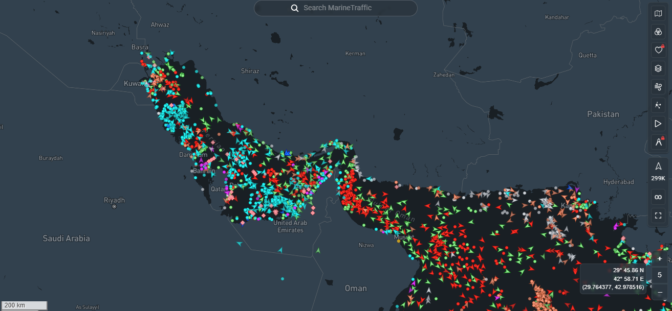Screen dimensions: 672x311
Task: Click the zoom level 5 indicator
Action: [660, 275]
